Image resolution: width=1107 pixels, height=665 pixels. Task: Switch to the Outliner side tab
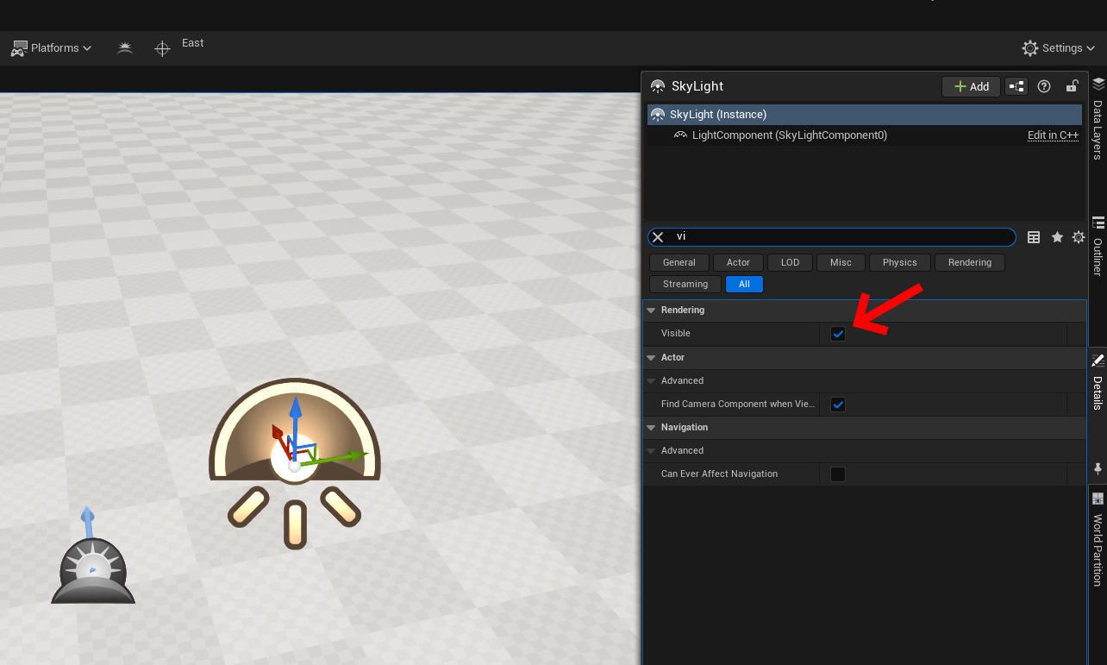click(1098, 248)
